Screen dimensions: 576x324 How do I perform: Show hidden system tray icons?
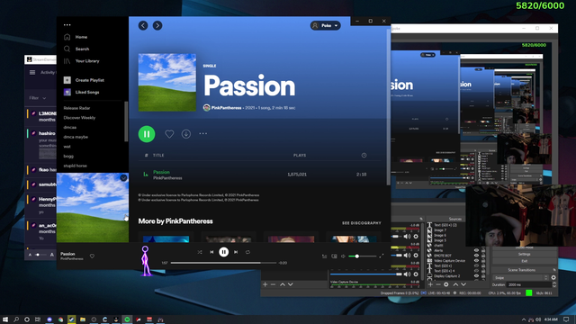(524, 319)
